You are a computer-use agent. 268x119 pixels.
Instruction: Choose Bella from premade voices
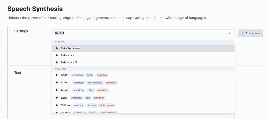[64, 98]
